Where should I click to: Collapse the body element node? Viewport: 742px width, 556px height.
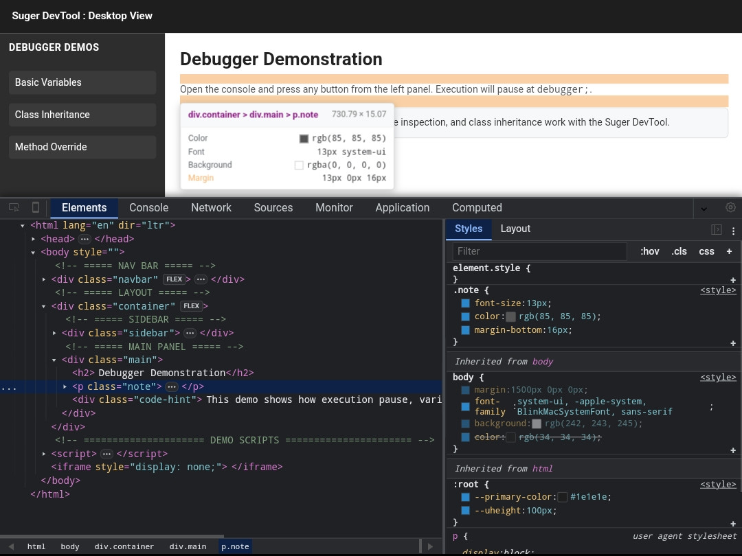[x=33, y=253]
